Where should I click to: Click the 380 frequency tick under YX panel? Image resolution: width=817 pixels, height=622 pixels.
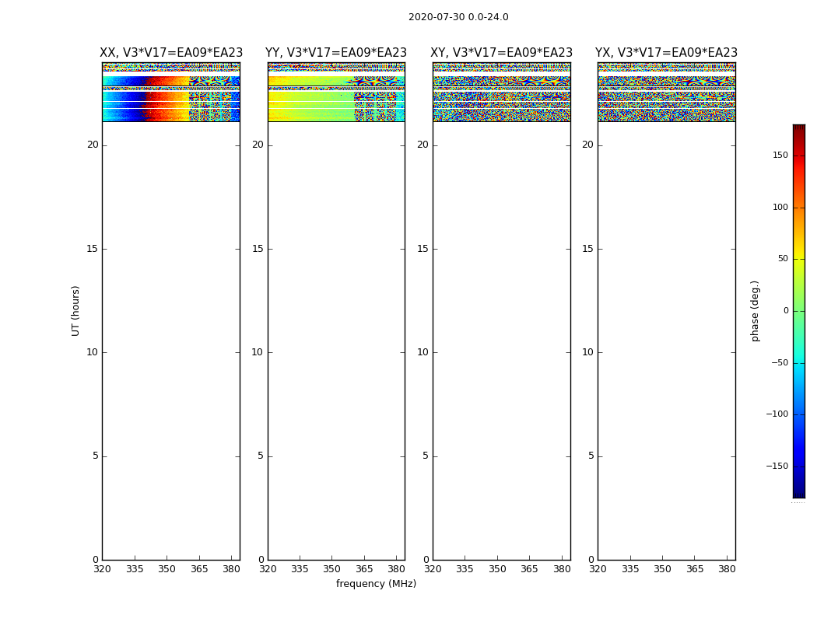727,568
